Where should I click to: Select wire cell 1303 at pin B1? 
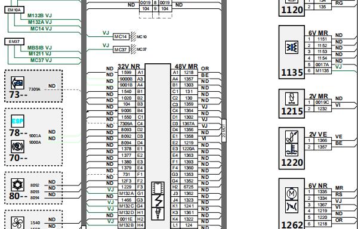(x=189, y=85)
